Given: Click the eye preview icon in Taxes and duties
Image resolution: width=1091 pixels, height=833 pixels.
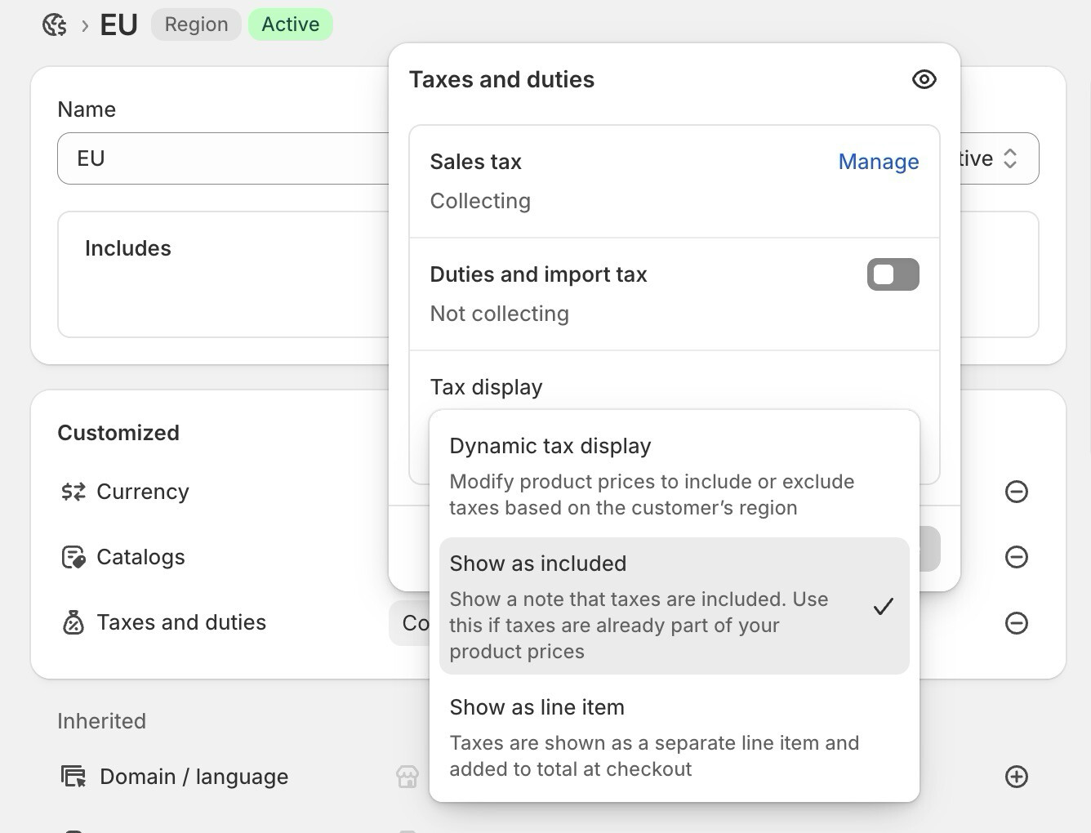Looking at the screenshot, I should click(924, 79).
